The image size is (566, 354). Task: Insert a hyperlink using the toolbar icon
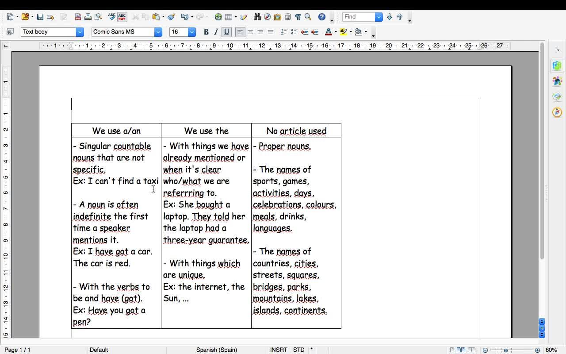218,17
